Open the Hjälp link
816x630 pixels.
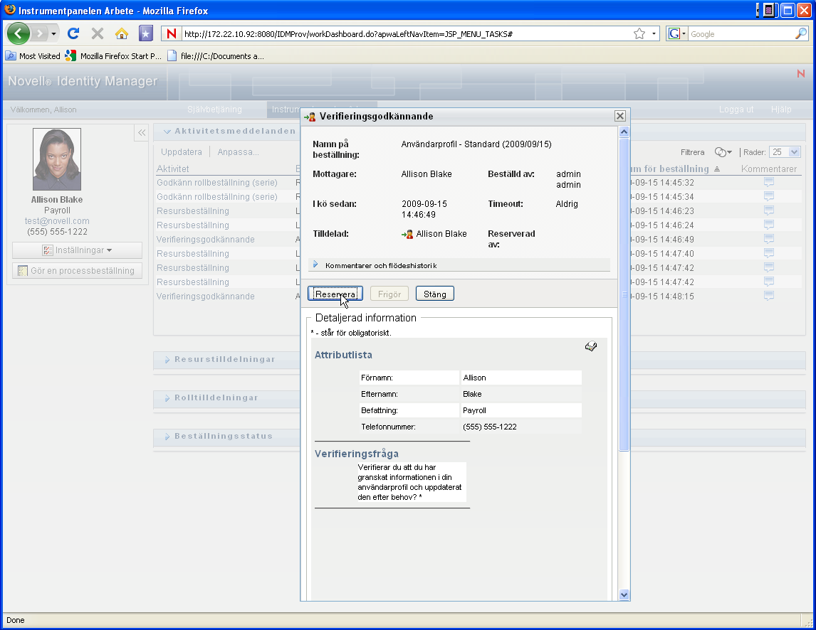[x=781, y=110]
